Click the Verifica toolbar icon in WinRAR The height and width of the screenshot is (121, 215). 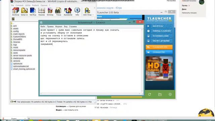(33, 11)
